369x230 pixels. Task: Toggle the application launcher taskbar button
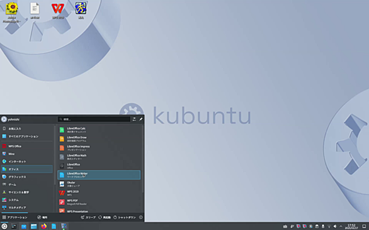[x=4, y=226]
